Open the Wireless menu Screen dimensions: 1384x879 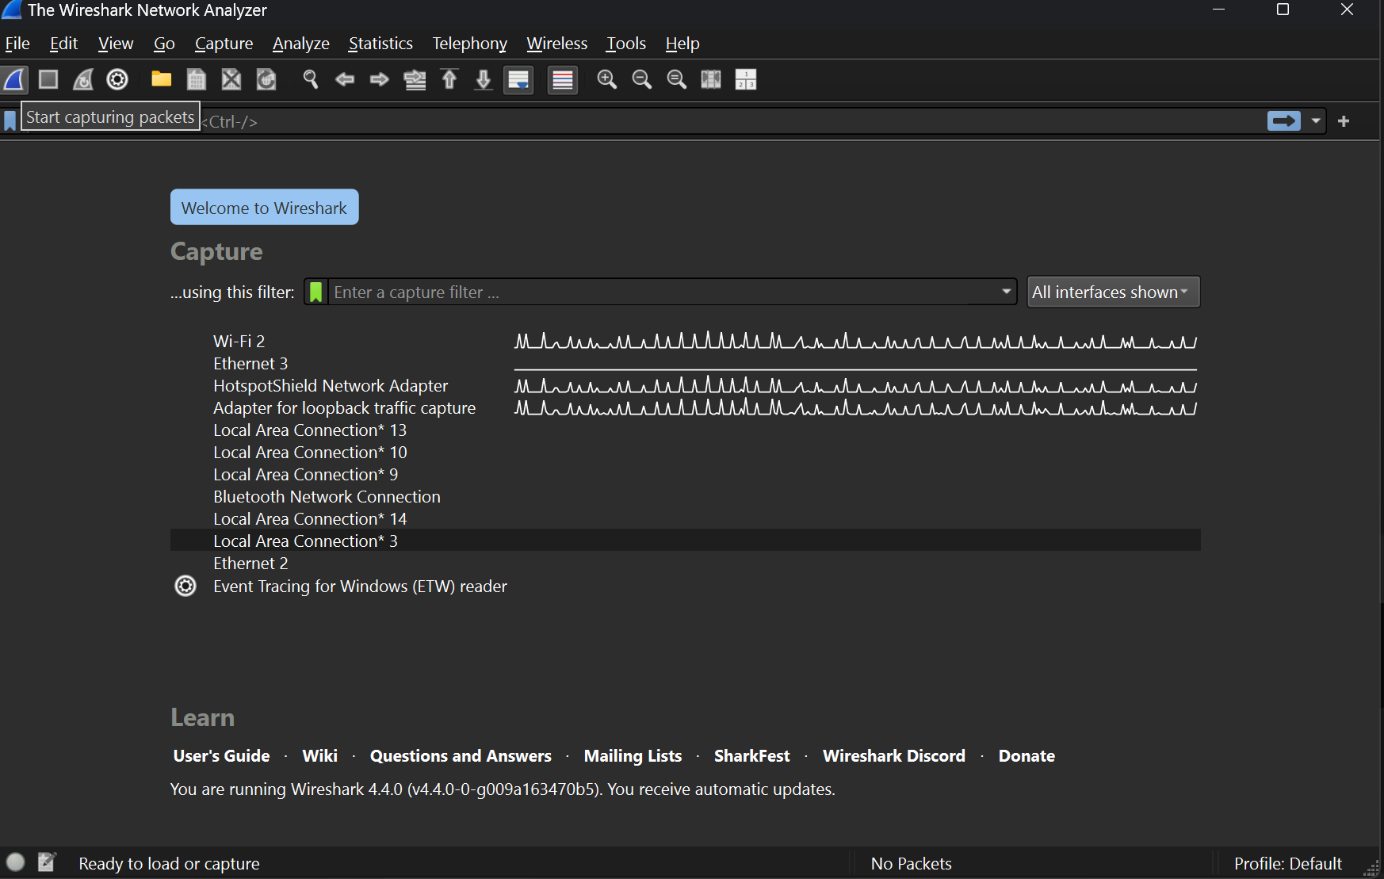(x=557, y=44)
